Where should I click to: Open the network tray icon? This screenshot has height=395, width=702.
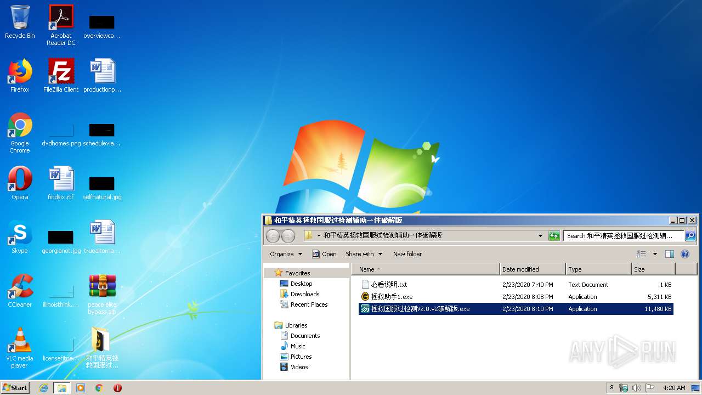click(x=624, y=388)
